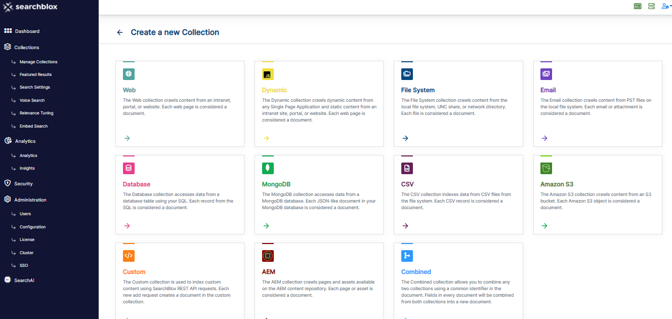Open Search Settings in the sidebar
Screen dimensions: 672x319
(35, 87)
